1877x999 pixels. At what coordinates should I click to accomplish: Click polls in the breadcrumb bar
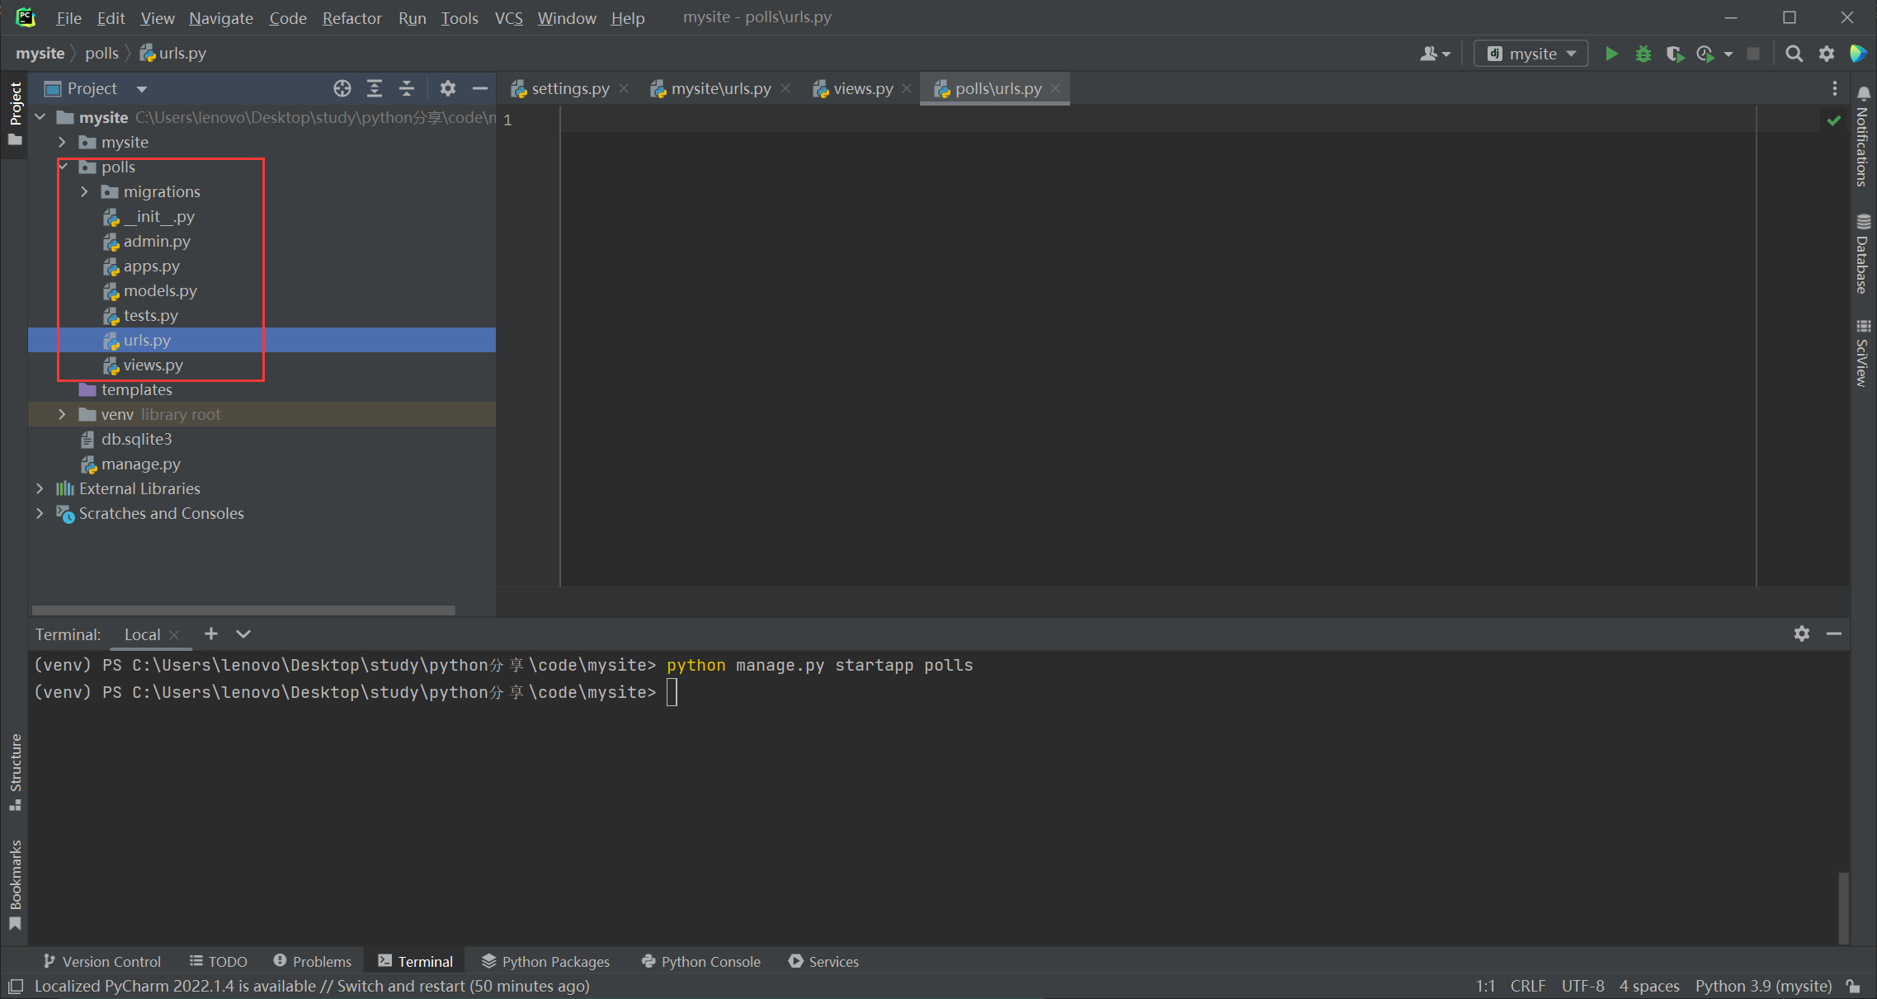101,53
